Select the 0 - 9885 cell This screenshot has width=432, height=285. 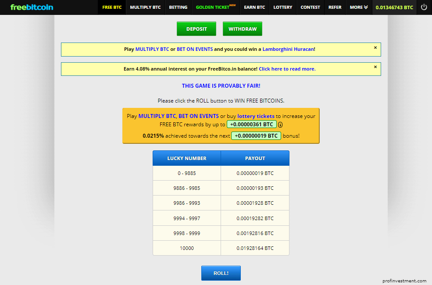(x=187, y=173)
